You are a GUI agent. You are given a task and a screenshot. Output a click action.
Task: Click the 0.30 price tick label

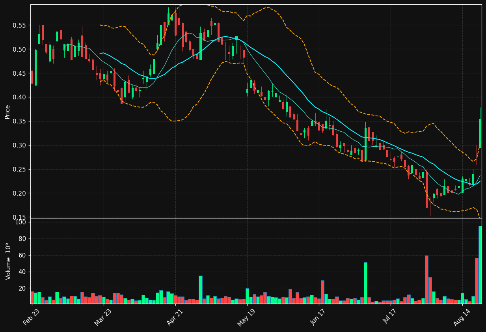[19, 145]
